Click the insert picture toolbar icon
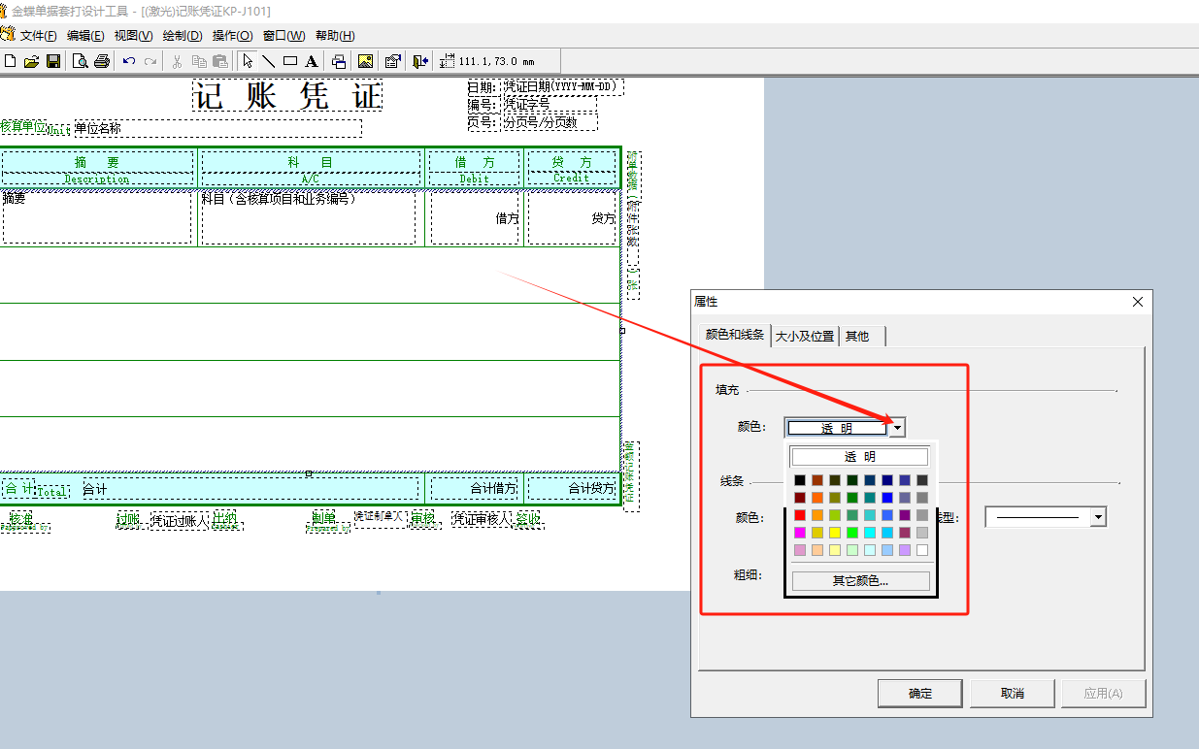 [365, 61]
